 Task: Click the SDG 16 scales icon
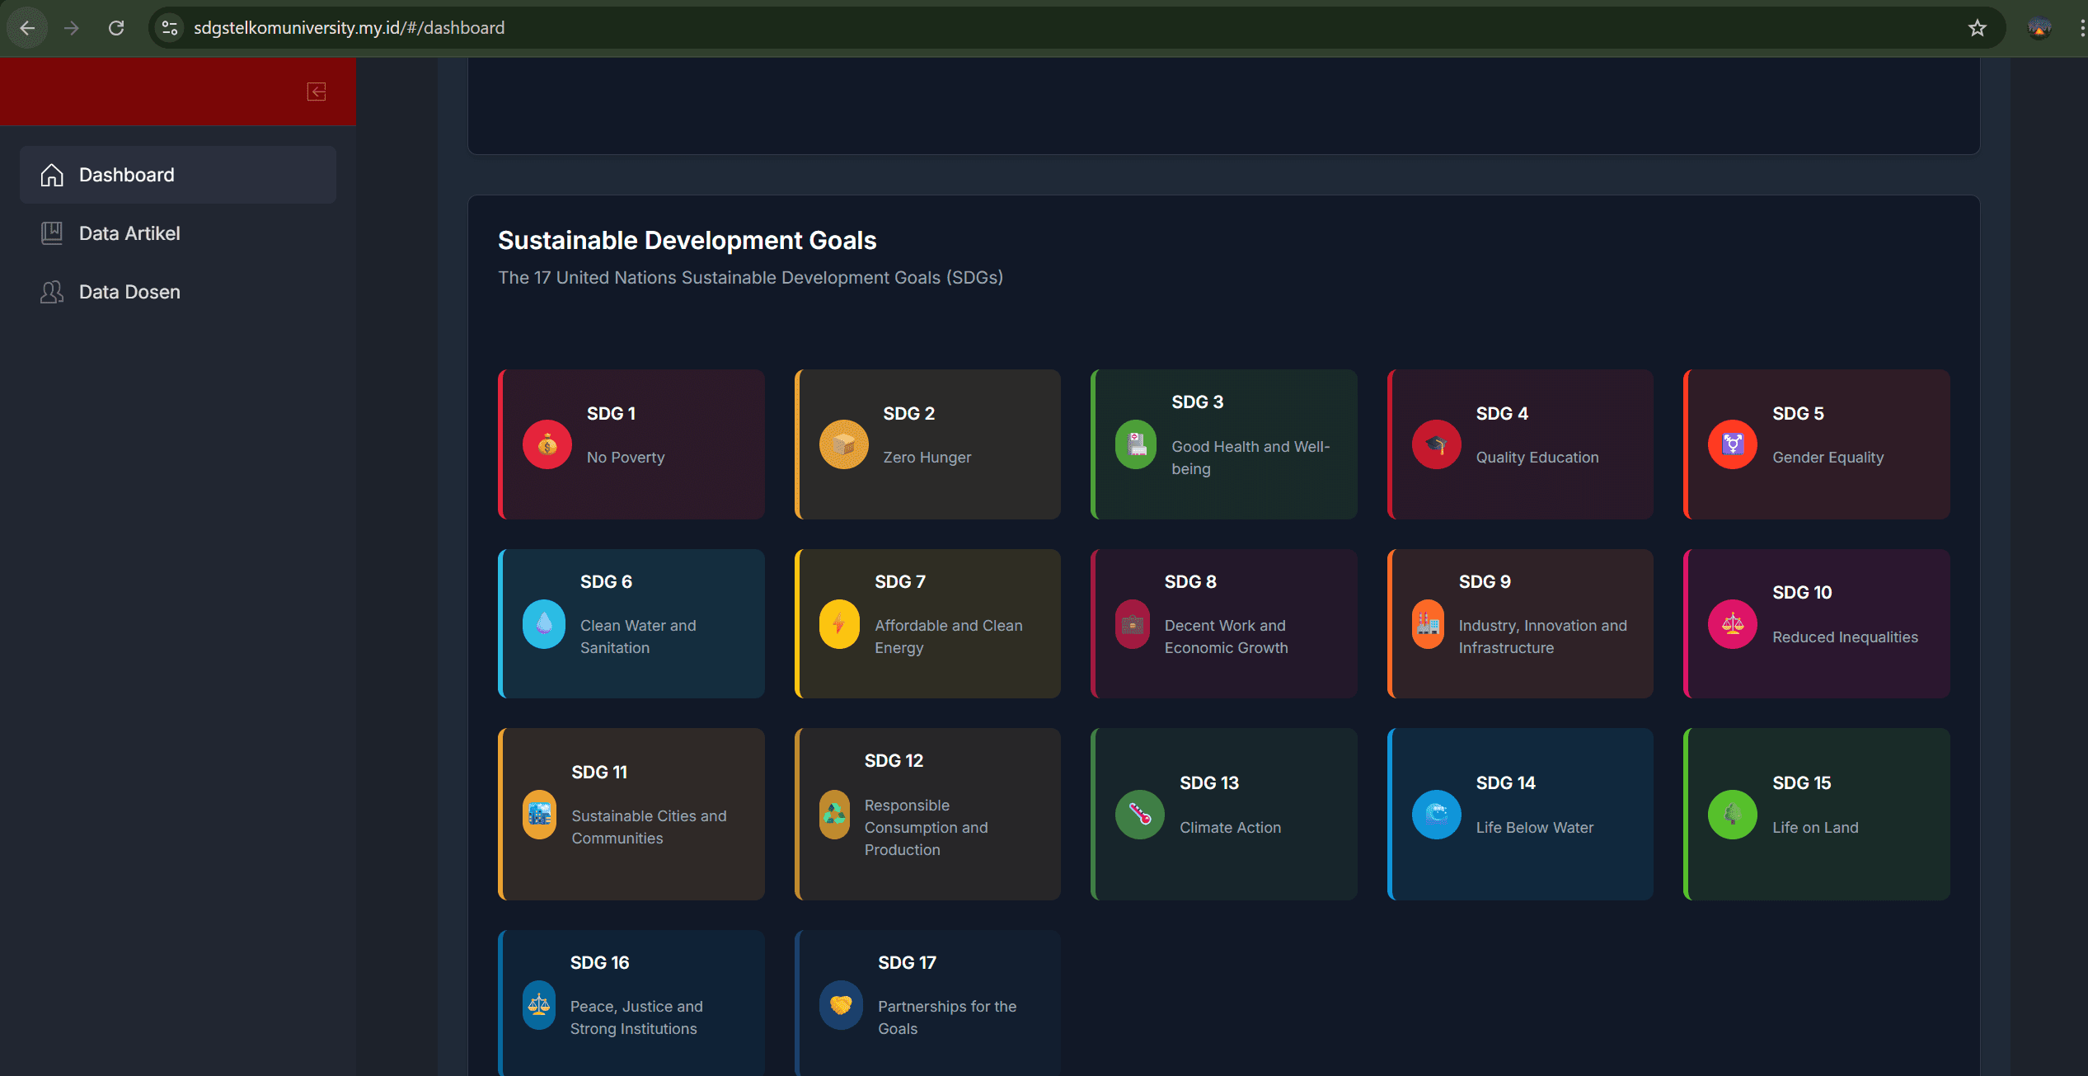coord(539,1005)
